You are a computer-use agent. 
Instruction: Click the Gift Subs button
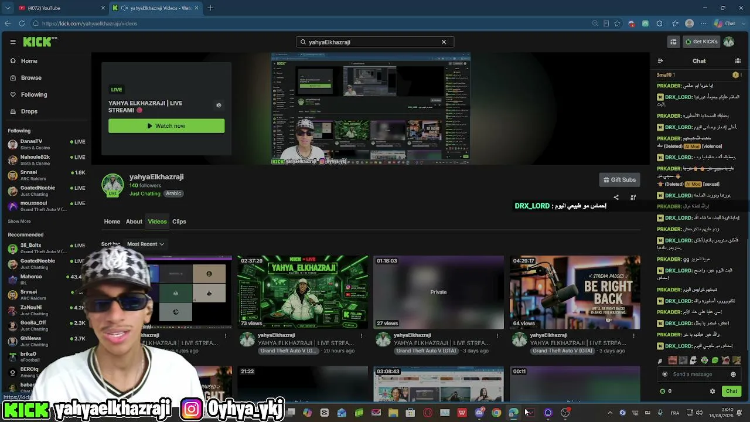620,180
